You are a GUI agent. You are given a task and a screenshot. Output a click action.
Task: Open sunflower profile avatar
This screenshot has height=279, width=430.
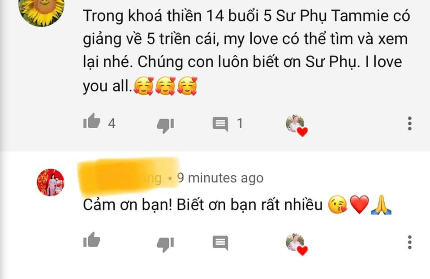click(x=41, y=11)
